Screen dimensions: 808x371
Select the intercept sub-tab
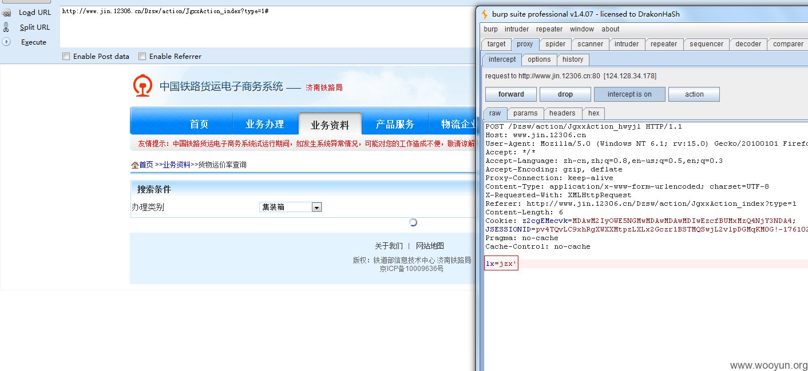click(502, 59)
